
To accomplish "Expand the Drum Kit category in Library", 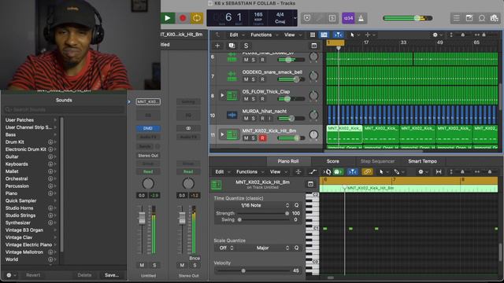I will click(x=55, y=141).
